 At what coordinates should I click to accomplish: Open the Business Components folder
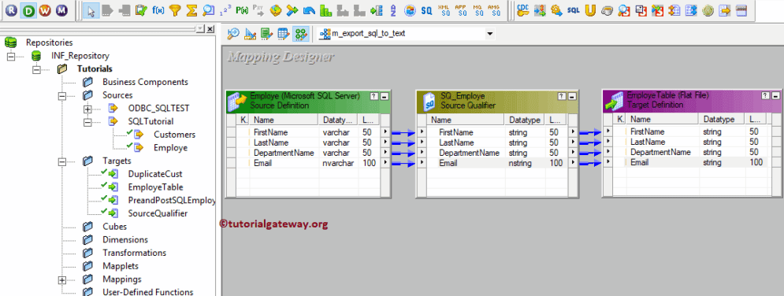(145, 82)
